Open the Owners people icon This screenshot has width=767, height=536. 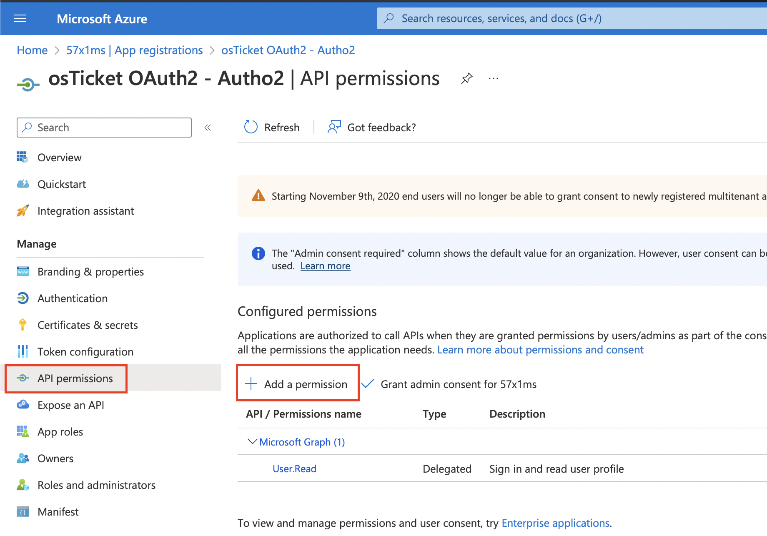(23, 458)
